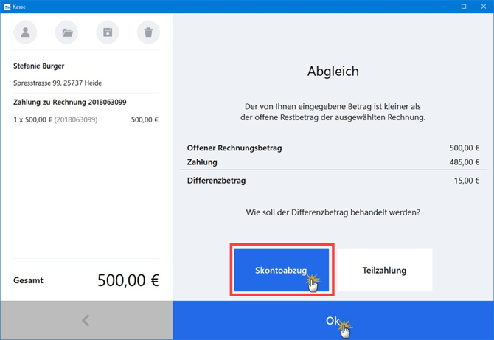This screenshot has width=494, height=340.
Task: Select the Skontoabzug option
Action: tap(281, 270)
